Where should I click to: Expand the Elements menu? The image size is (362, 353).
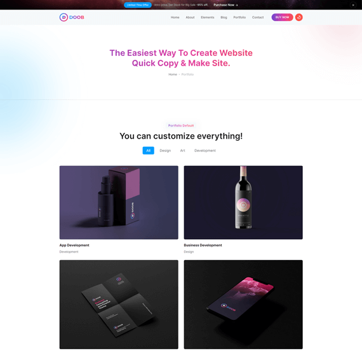pyautogui.click(x=207, y=17)
